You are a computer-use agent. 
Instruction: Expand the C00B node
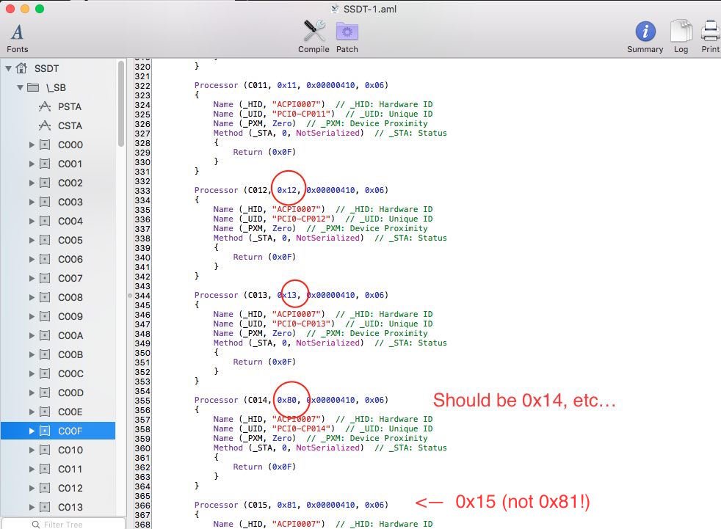32,354
